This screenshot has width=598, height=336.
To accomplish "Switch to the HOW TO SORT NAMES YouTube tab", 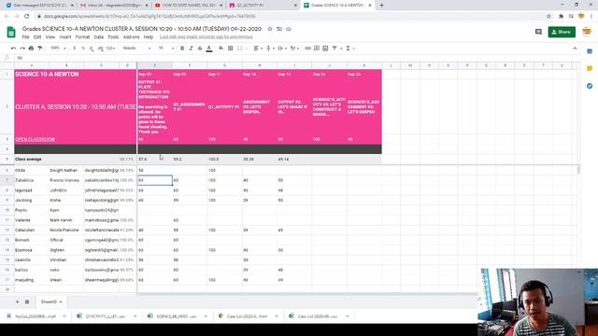I will tap(188, 6).
